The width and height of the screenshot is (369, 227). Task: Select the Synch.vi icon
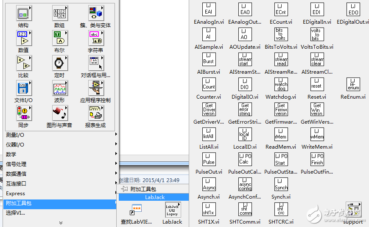click(x=281, y=184)
